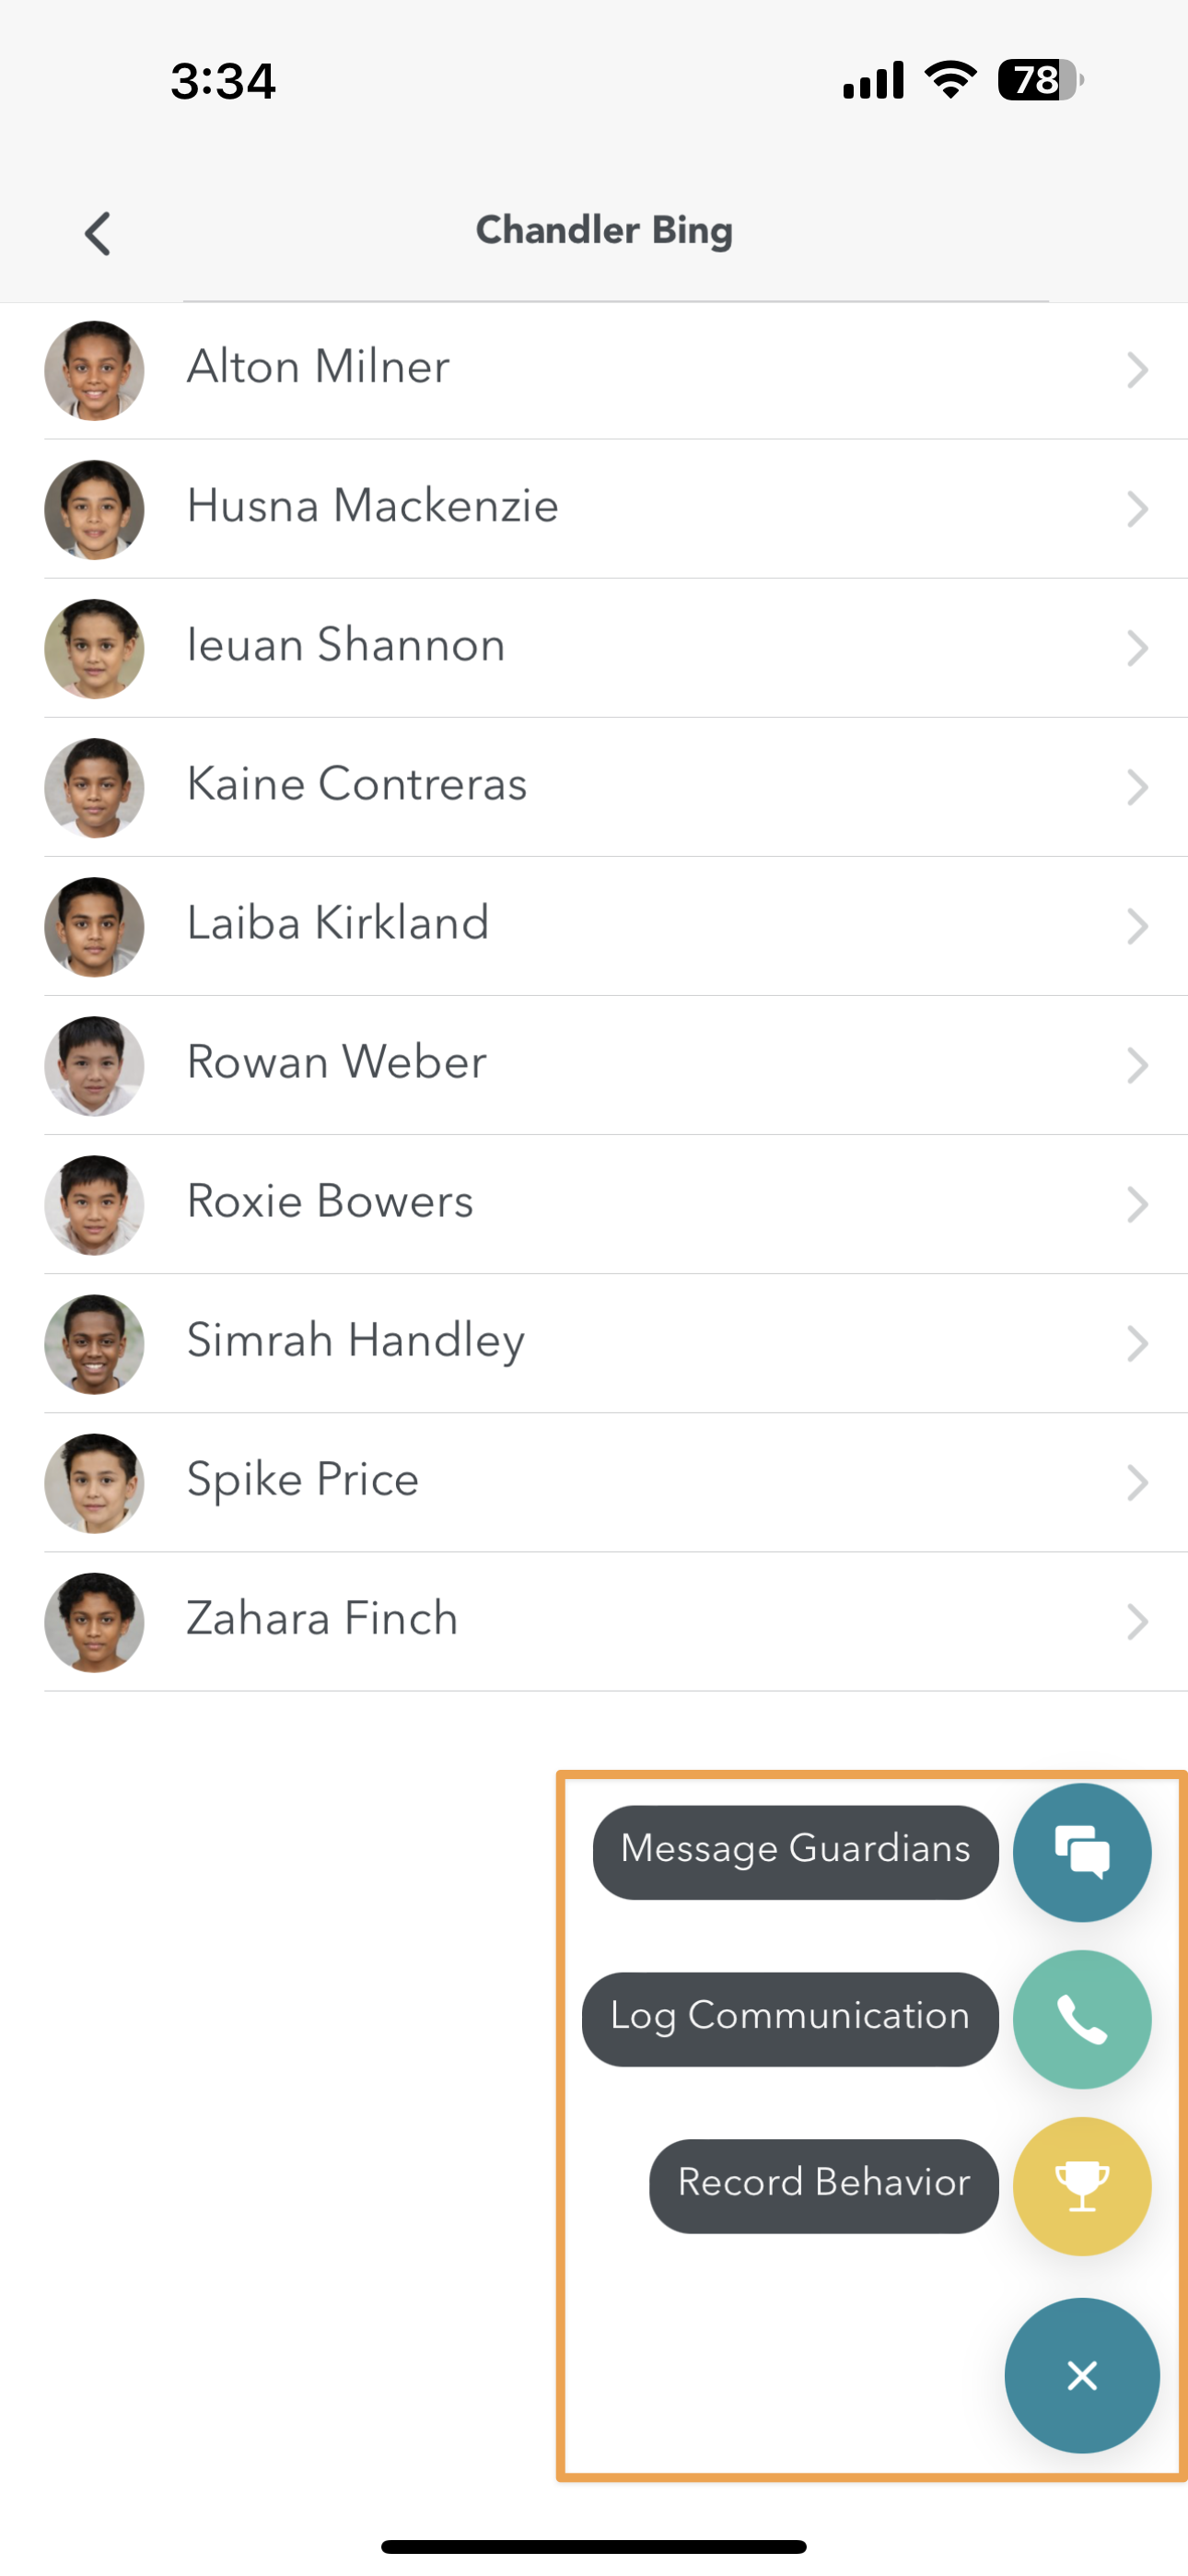Expand Husna Mackenzie's row chevron

click(x=1137, y=509)
